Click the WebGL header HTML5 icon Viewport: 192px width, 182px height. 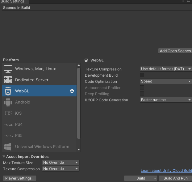86,60
